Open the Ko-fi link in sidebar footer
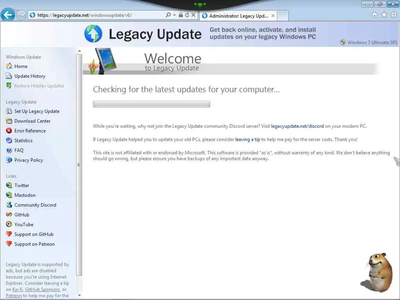Viewport: 400px width, 300px height. click(18, 289)
